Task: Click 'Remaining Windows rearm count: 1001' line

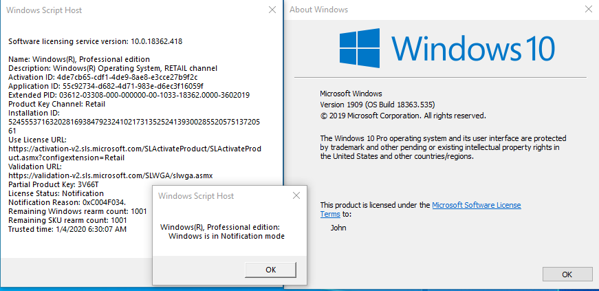Action: 78,211
